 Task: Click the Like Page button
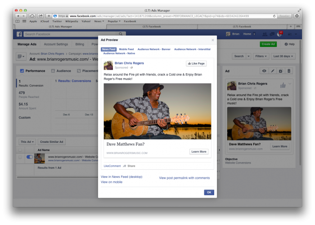point(196,64)
